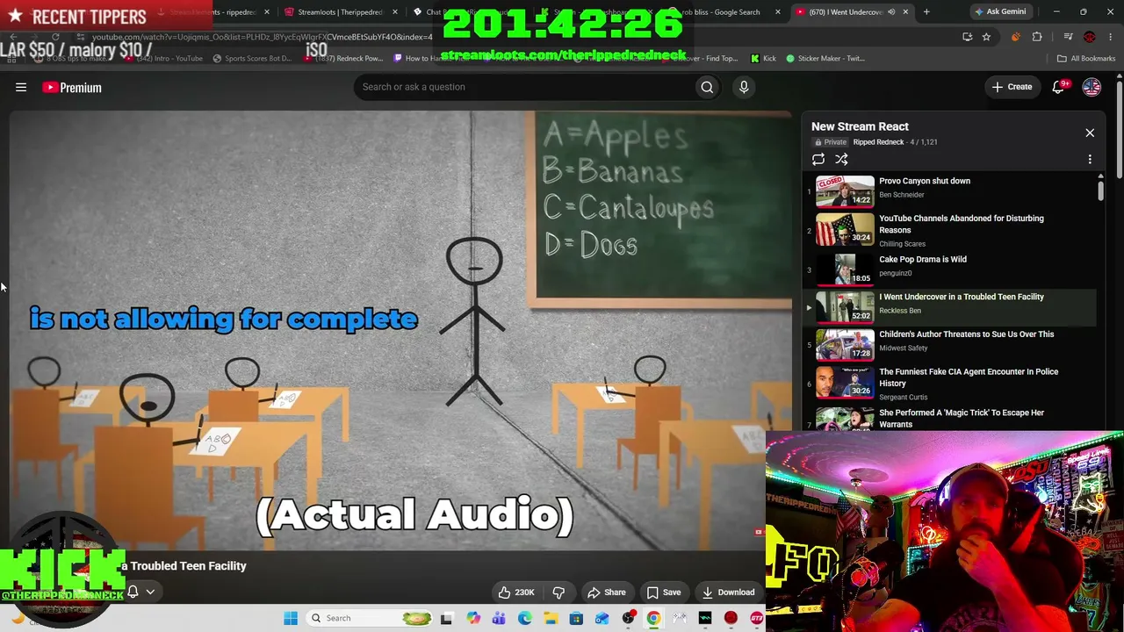Viewport: 1124px width, 632px height.
Task: Open OBS Studio from taskbar
Action: click(628, 618)
